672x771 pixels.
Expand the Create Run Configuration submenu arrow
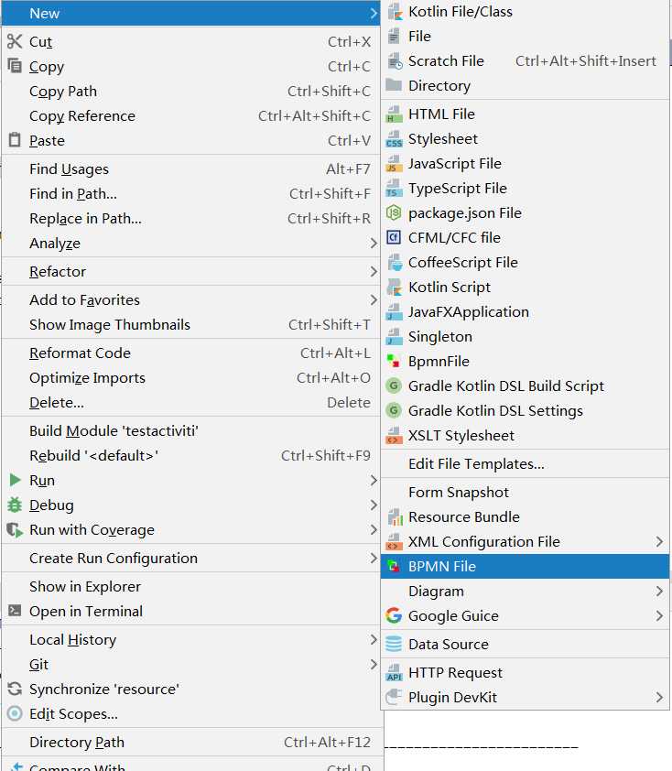coord(374,558)
